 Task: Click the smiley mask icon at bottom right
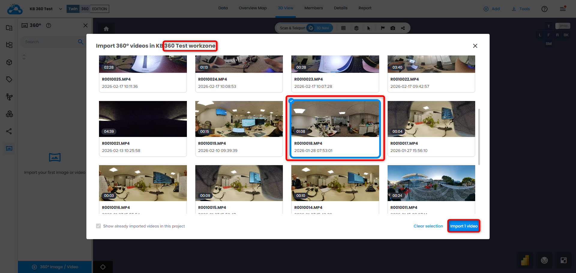pos(544,260)
